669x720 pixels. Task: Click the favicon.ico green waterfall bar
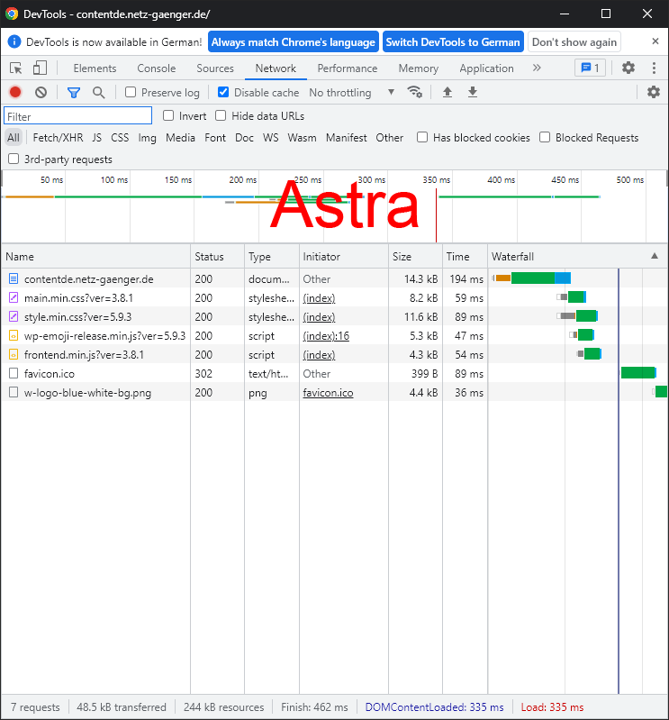pos(638,372)
